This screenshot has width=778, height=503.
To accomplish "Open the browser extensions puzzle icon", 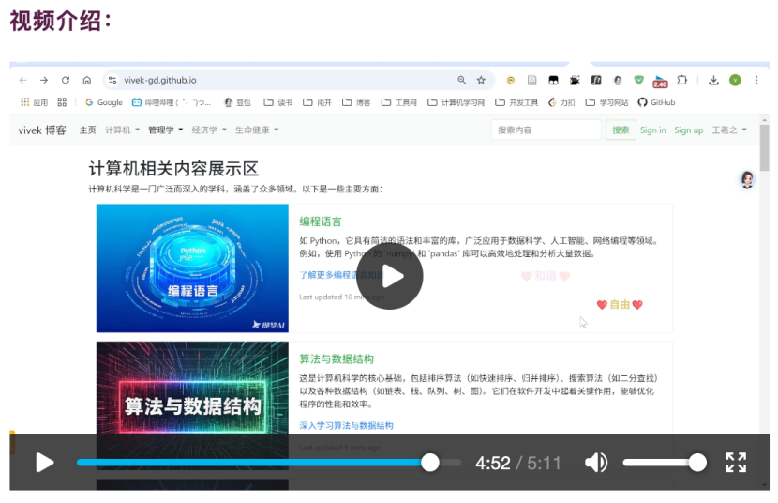I will point(682,81).
